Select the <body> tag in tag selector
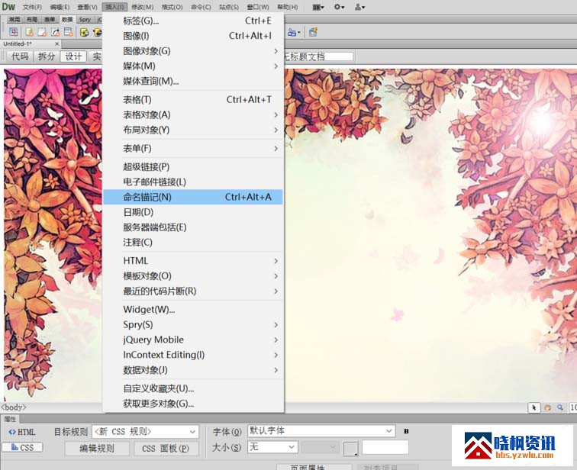This screenshot has height=470, width=577. pos(14,407)
